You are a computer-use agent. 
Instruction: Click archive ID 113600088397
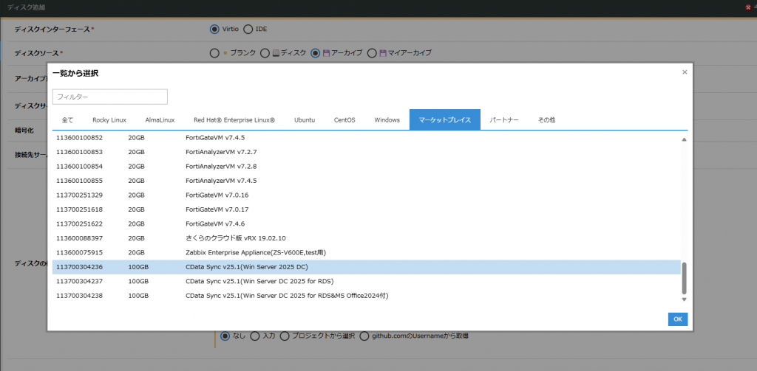pyautogui.click(x=80, y=238)
